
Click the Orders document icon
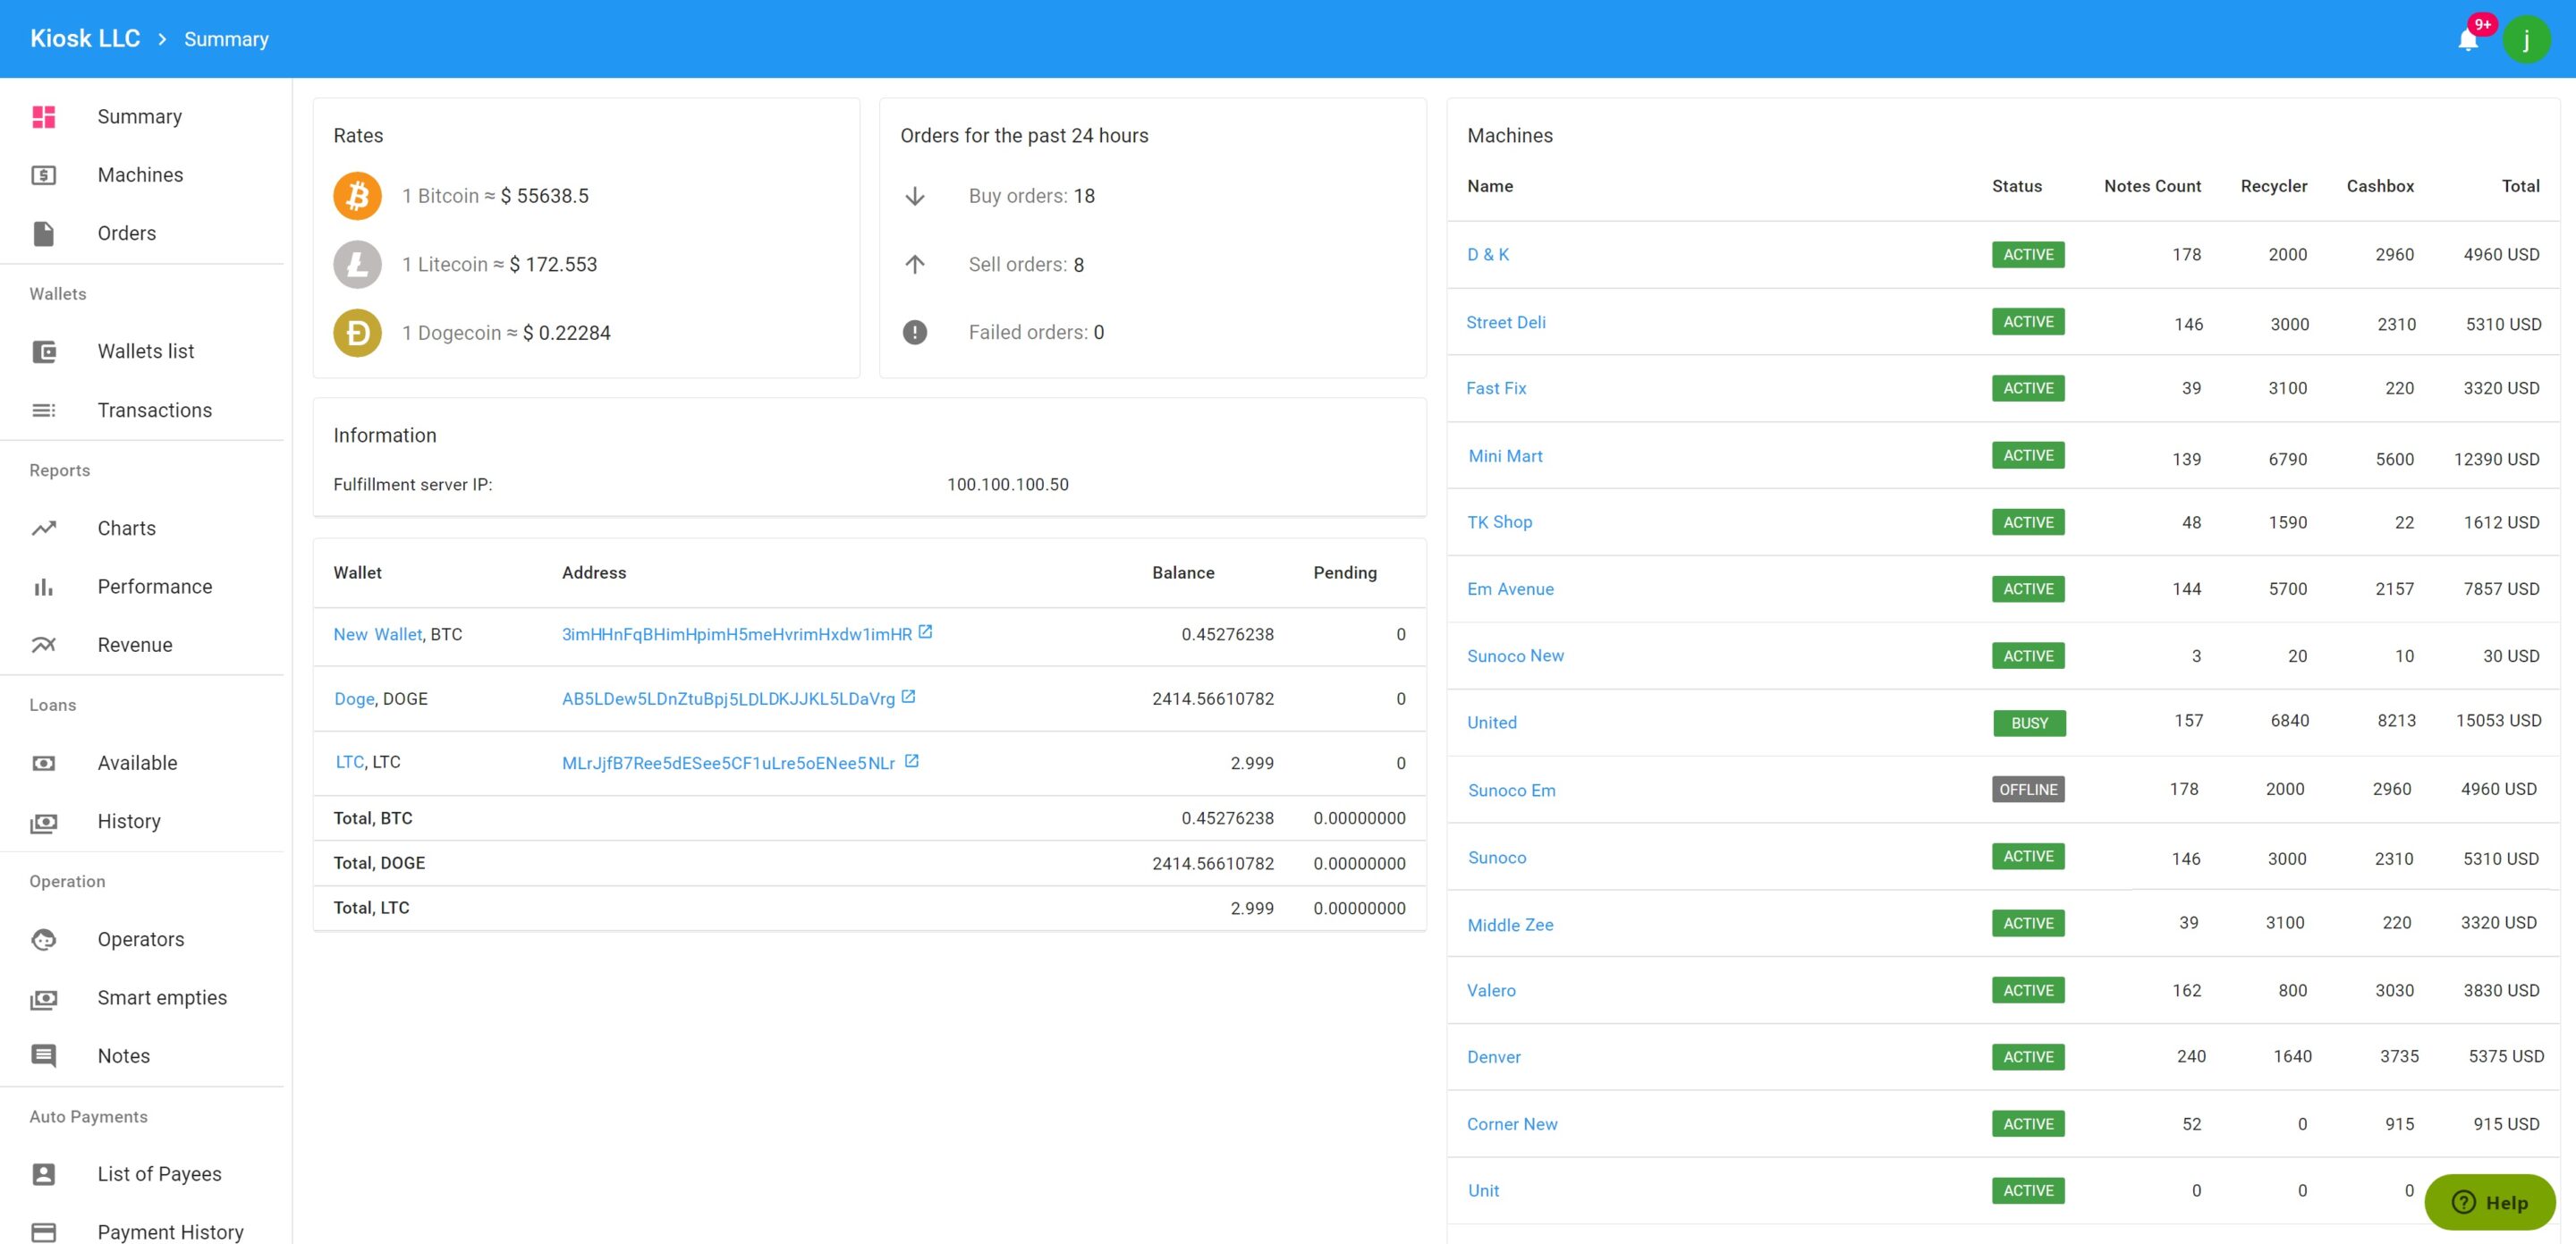point(44,233)
